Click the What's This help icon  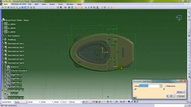pos(116,102)
